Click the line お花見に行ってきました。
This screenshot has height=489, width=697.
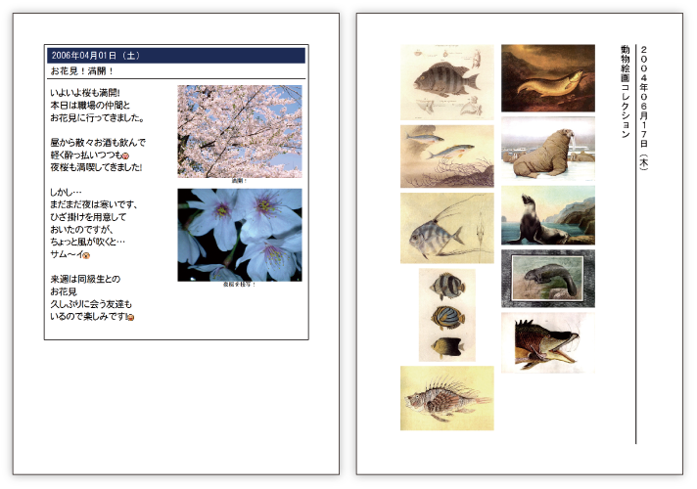(x=97, y=117)
